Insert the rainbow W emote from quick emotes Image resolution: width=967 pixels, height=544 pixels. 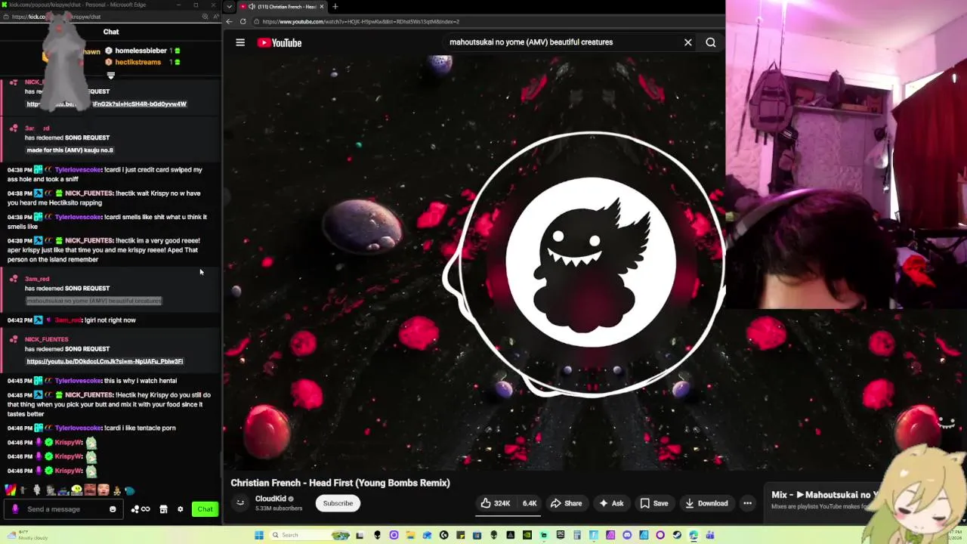(x=10, y=490)
